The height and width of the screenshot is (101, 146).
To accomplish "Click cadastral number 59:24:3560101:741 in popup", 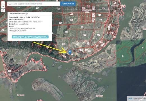I will tap(33, 17).
